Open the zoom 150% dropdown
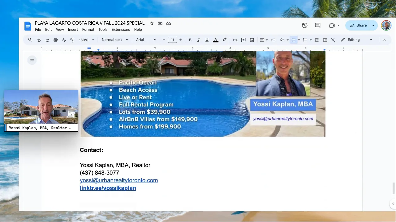396x222 pixels. (87, 40)
